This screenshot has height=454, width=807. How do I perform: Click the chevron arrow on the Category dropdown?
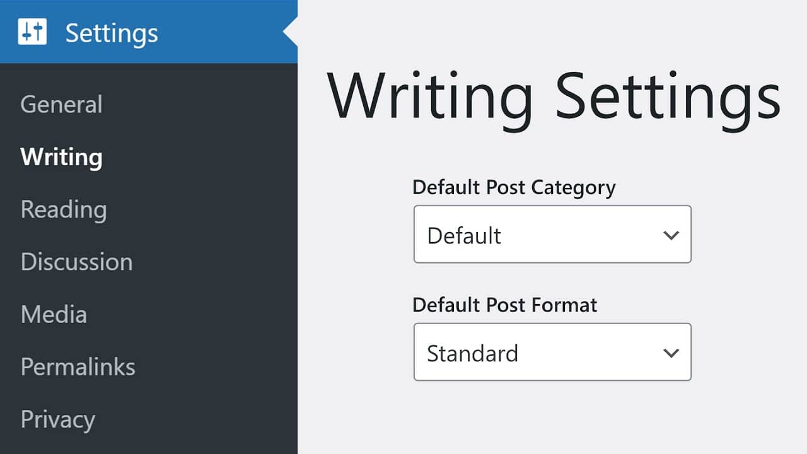[x=671, y=235]
